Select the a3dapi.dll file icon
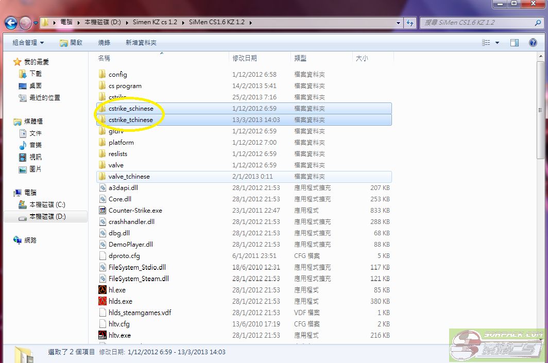 [102, 187]
